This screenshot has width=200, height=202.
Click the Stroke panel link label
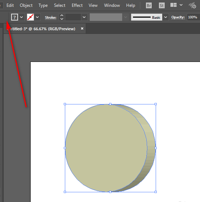(x=50, y=17)
